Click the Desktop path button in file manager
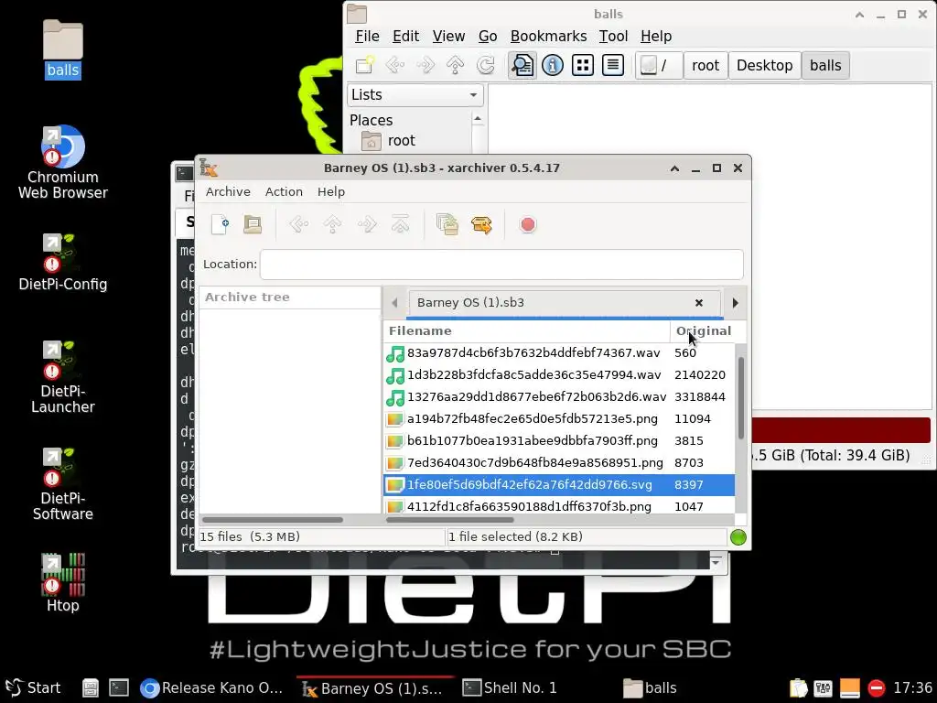 click(764, 65)
